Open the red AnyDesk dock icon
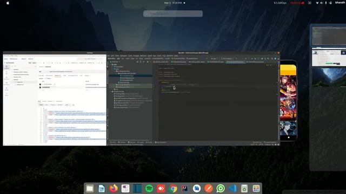The image size is (346, 194). 161,189
